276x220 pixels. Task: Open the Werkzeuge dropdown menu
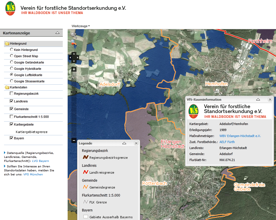[81, 26]
